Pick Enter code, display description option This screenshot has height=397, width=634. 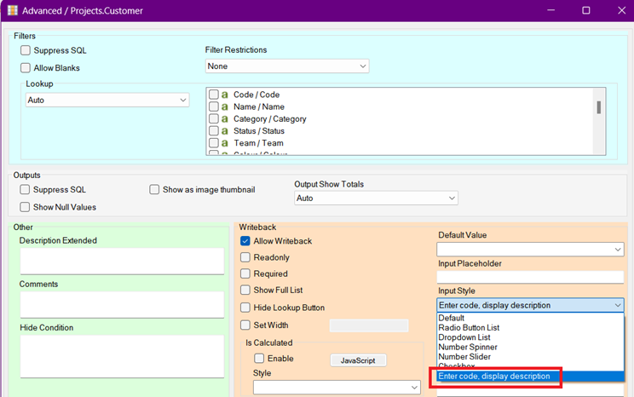[x=530, y=377]
